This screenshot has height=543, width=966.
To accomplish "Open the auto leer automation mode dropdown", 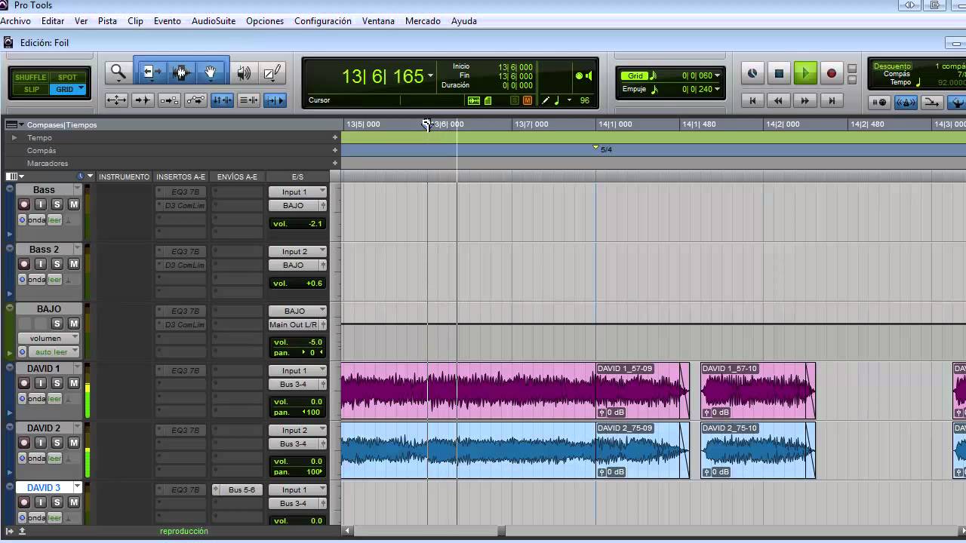I will 54,352.
